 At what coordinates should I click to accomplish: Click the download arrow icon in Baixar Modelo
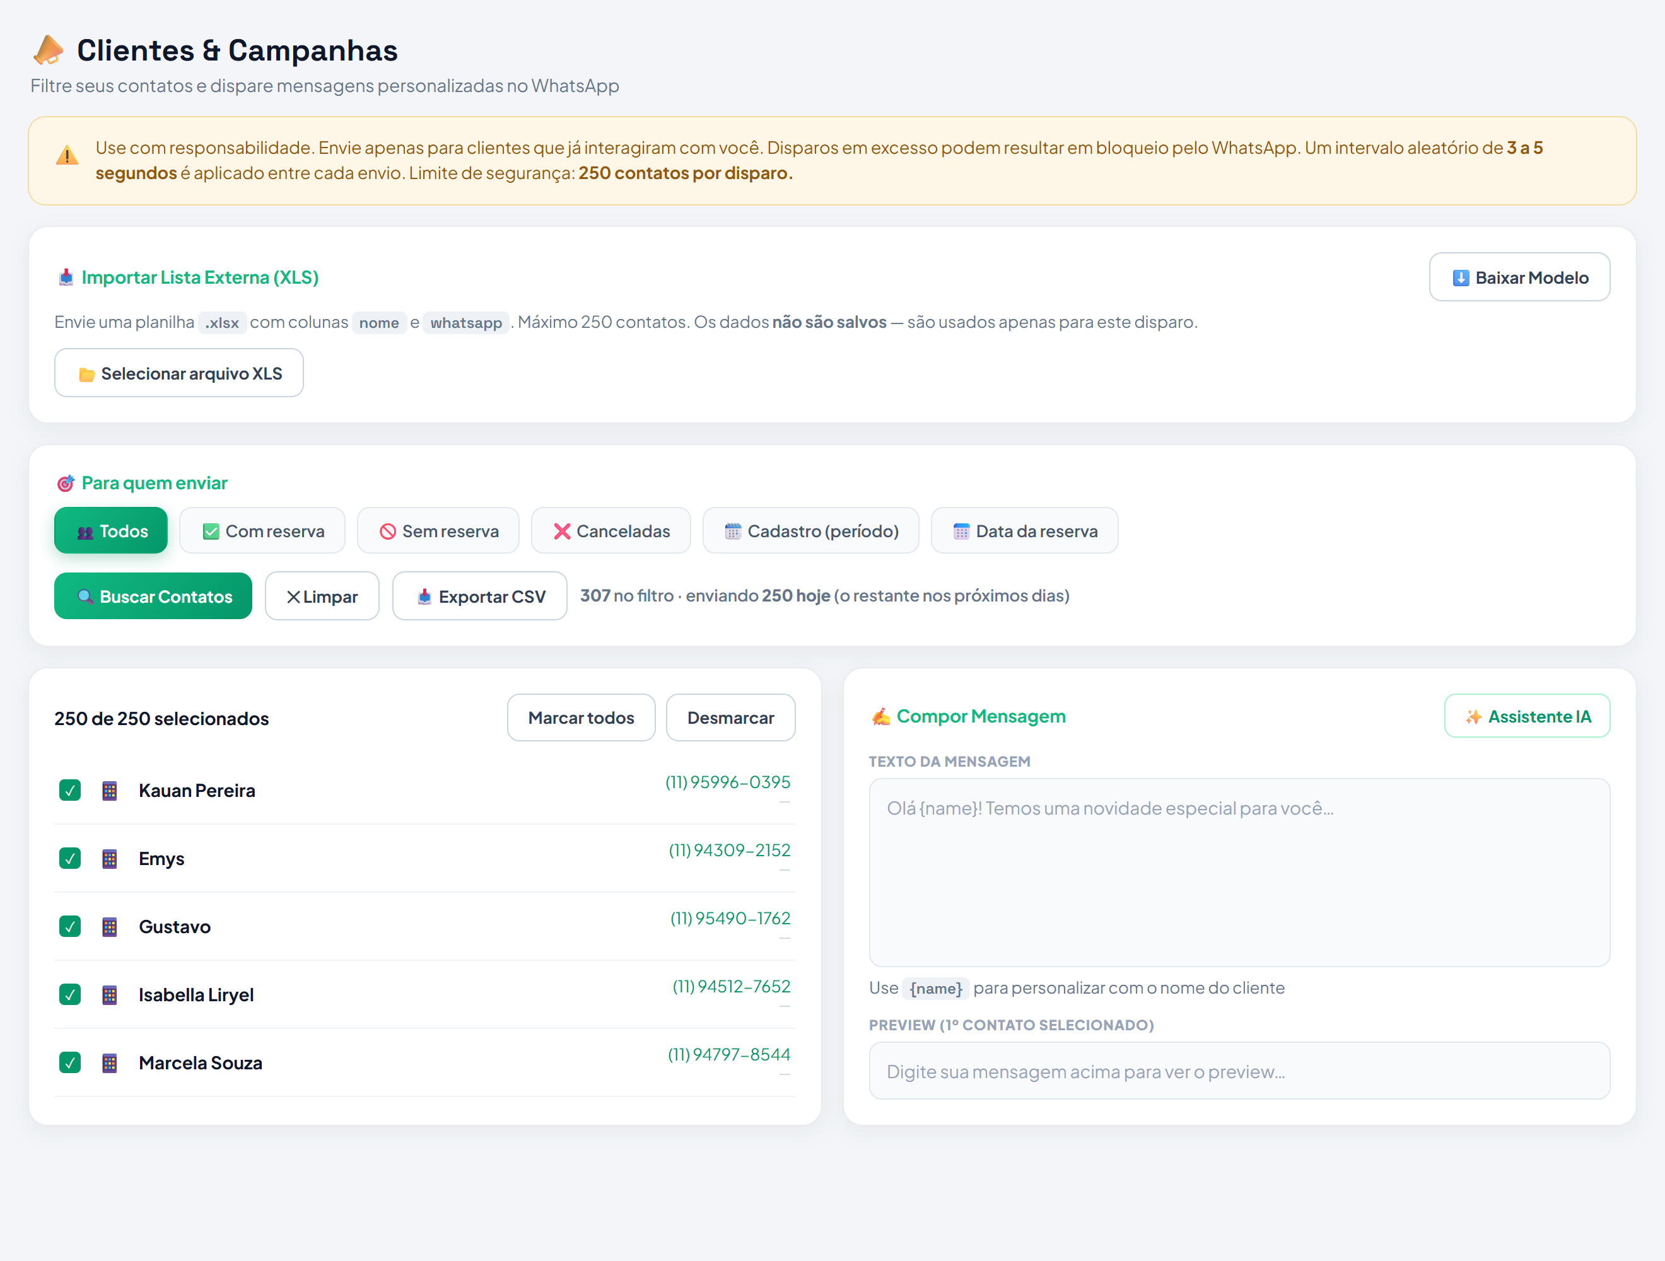tap(1460, 277)
